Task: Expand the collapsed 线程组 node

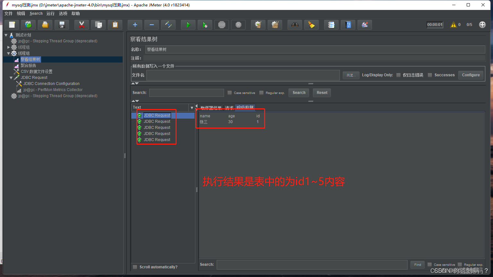Action: tap(9, 47)
